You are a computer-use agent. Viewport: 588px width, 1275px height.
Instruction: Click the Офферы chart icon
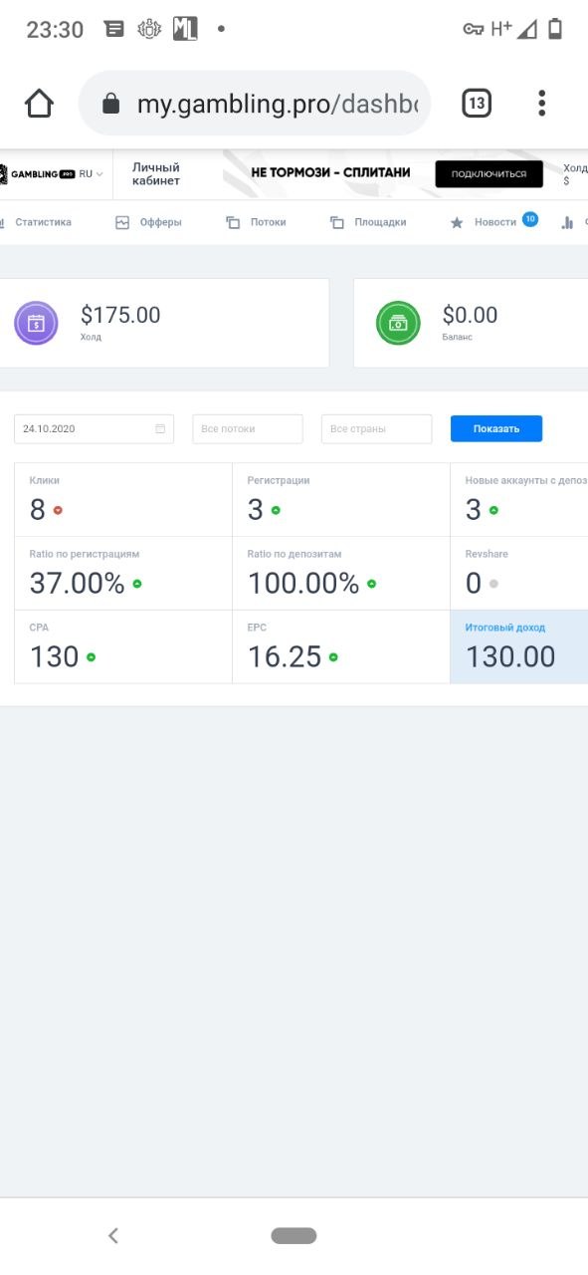[122, 223]
